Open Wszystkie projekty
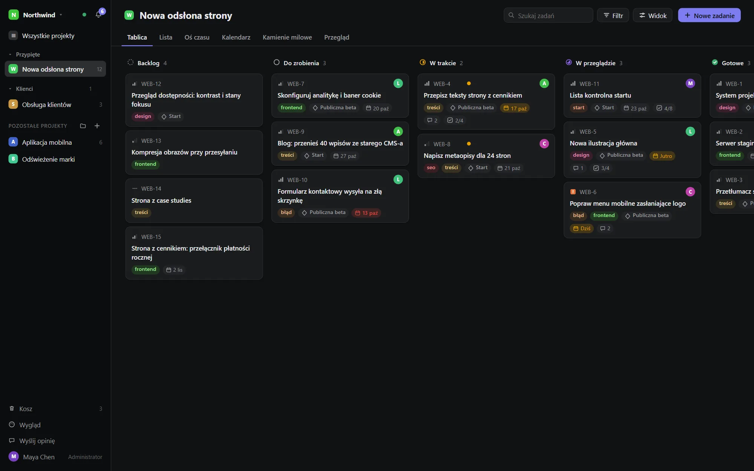Image resolution: width=754 pixels, height=471 pixels. point(55,36)
